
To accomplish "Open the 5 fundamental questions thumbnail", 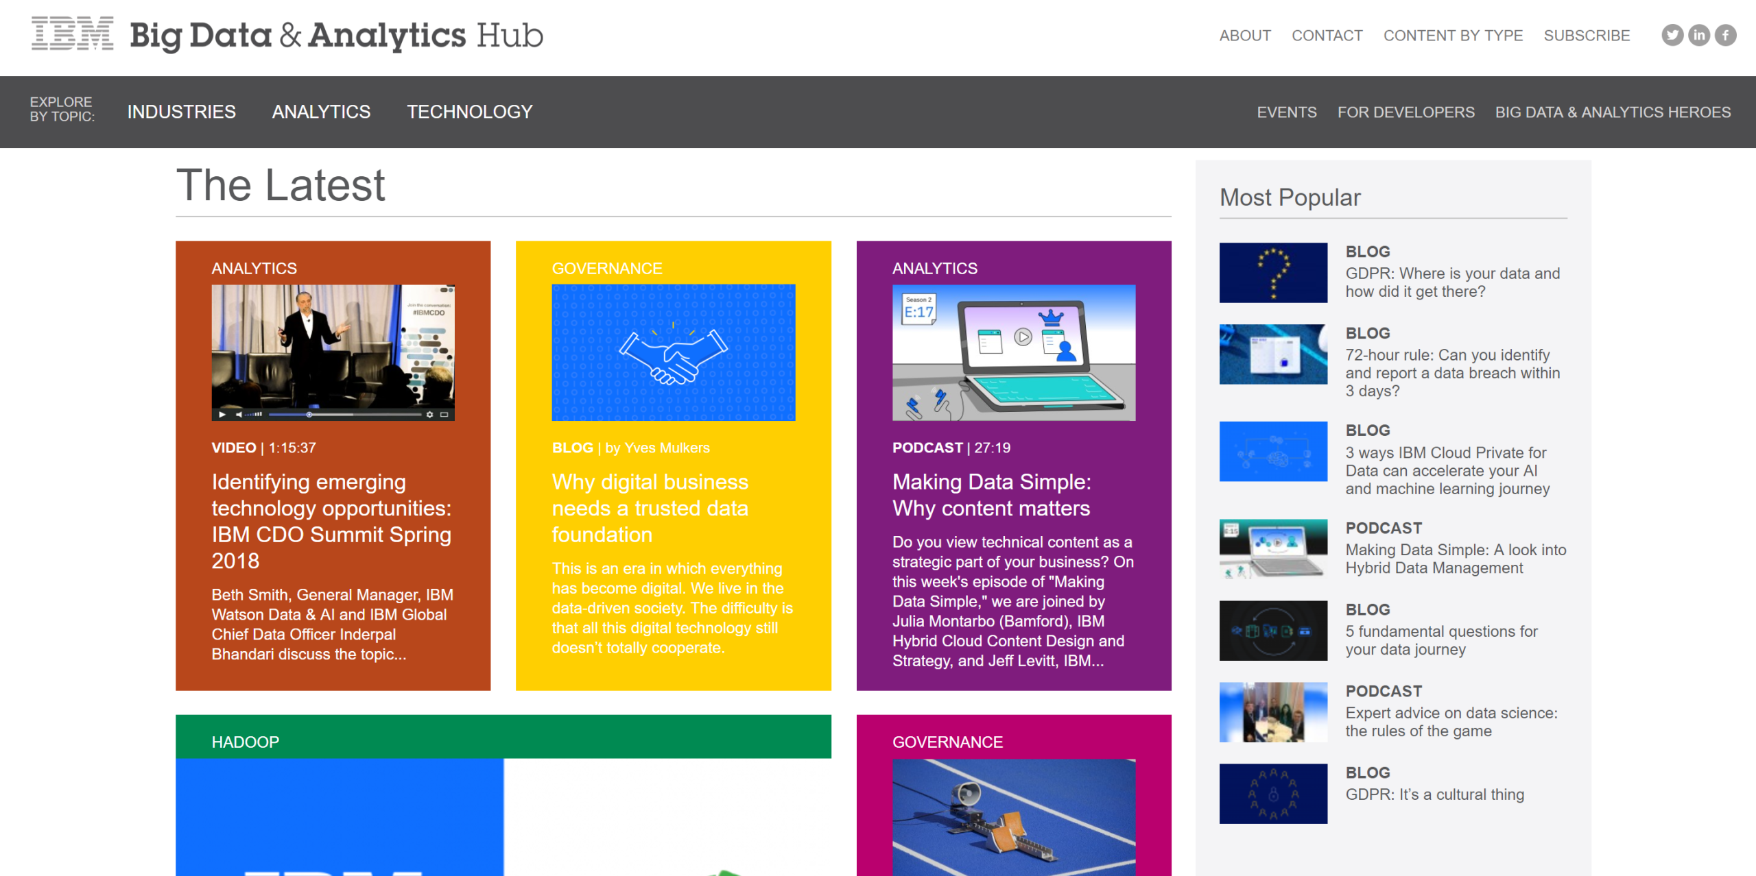I will [x=1273, y=631].
